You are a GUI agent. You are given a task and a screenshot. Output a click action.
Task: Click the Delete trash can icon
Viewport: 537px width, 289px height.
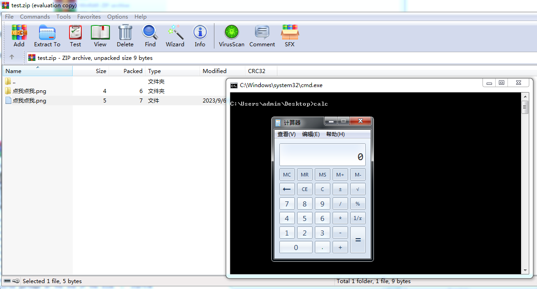125,35
